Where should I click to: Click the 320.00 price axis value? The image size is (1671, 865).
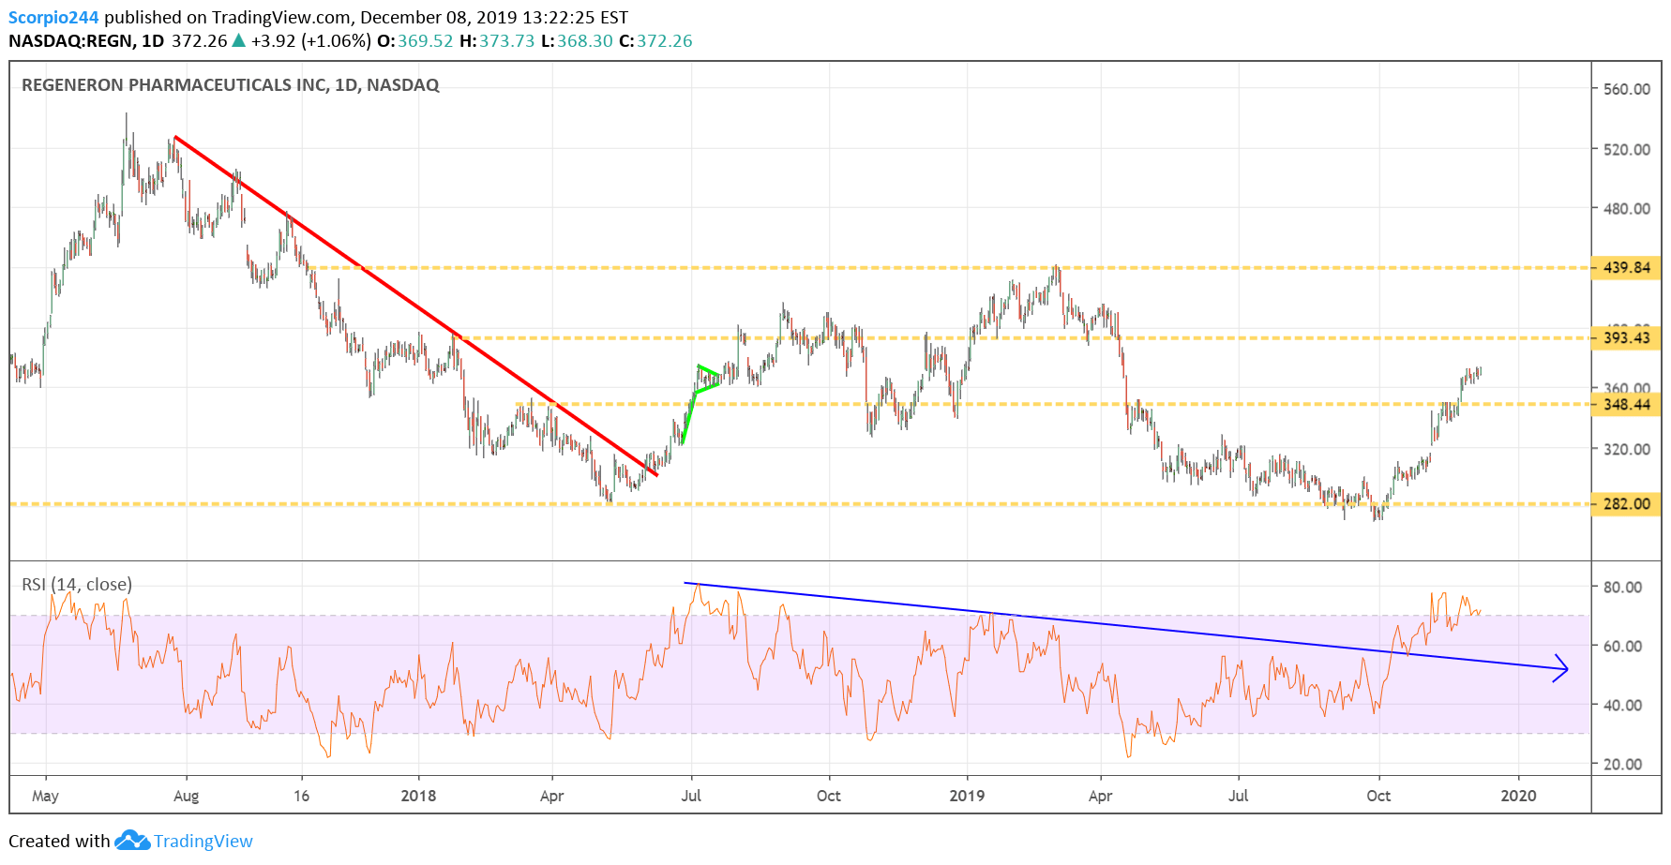(1627, 449)
